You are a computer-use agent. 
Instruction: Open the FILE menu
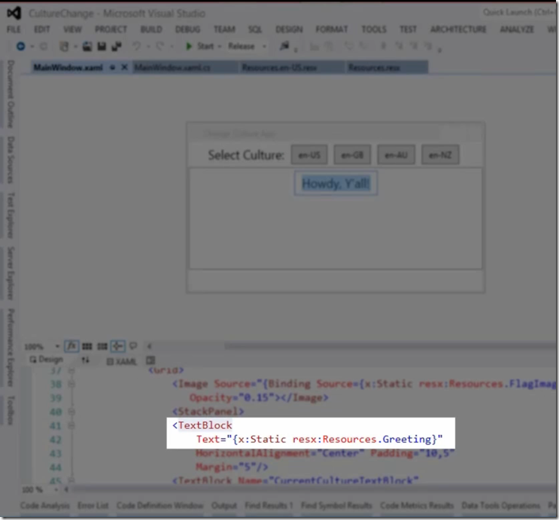(14, 29)
